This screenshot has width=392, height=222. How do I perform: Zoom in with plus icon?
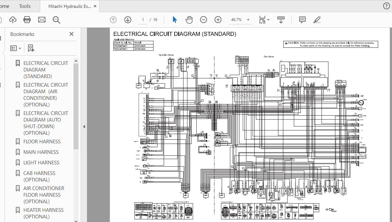point(218,20)
